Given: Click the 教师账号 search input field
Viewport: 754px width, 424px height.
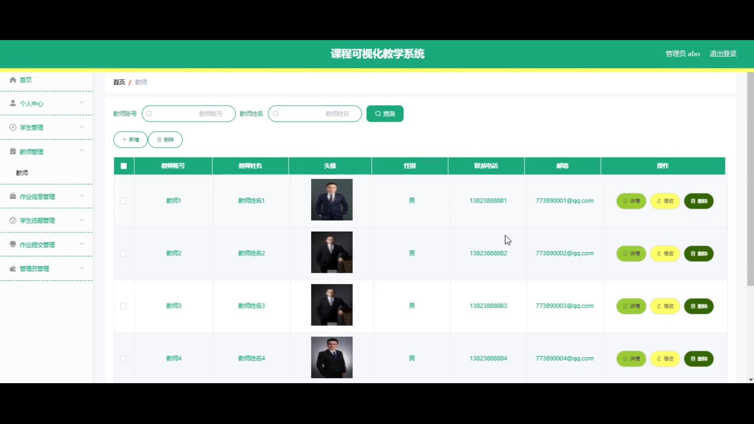Looking at the screenshot, I should coord(188,114).
